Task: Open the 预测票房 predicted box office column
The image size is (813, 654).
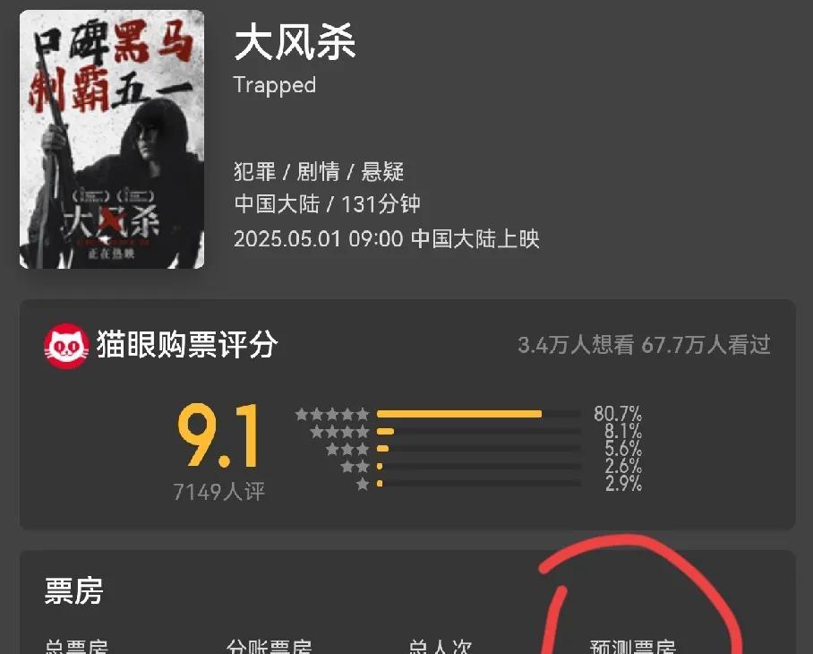Action: [x=633, y=647]
